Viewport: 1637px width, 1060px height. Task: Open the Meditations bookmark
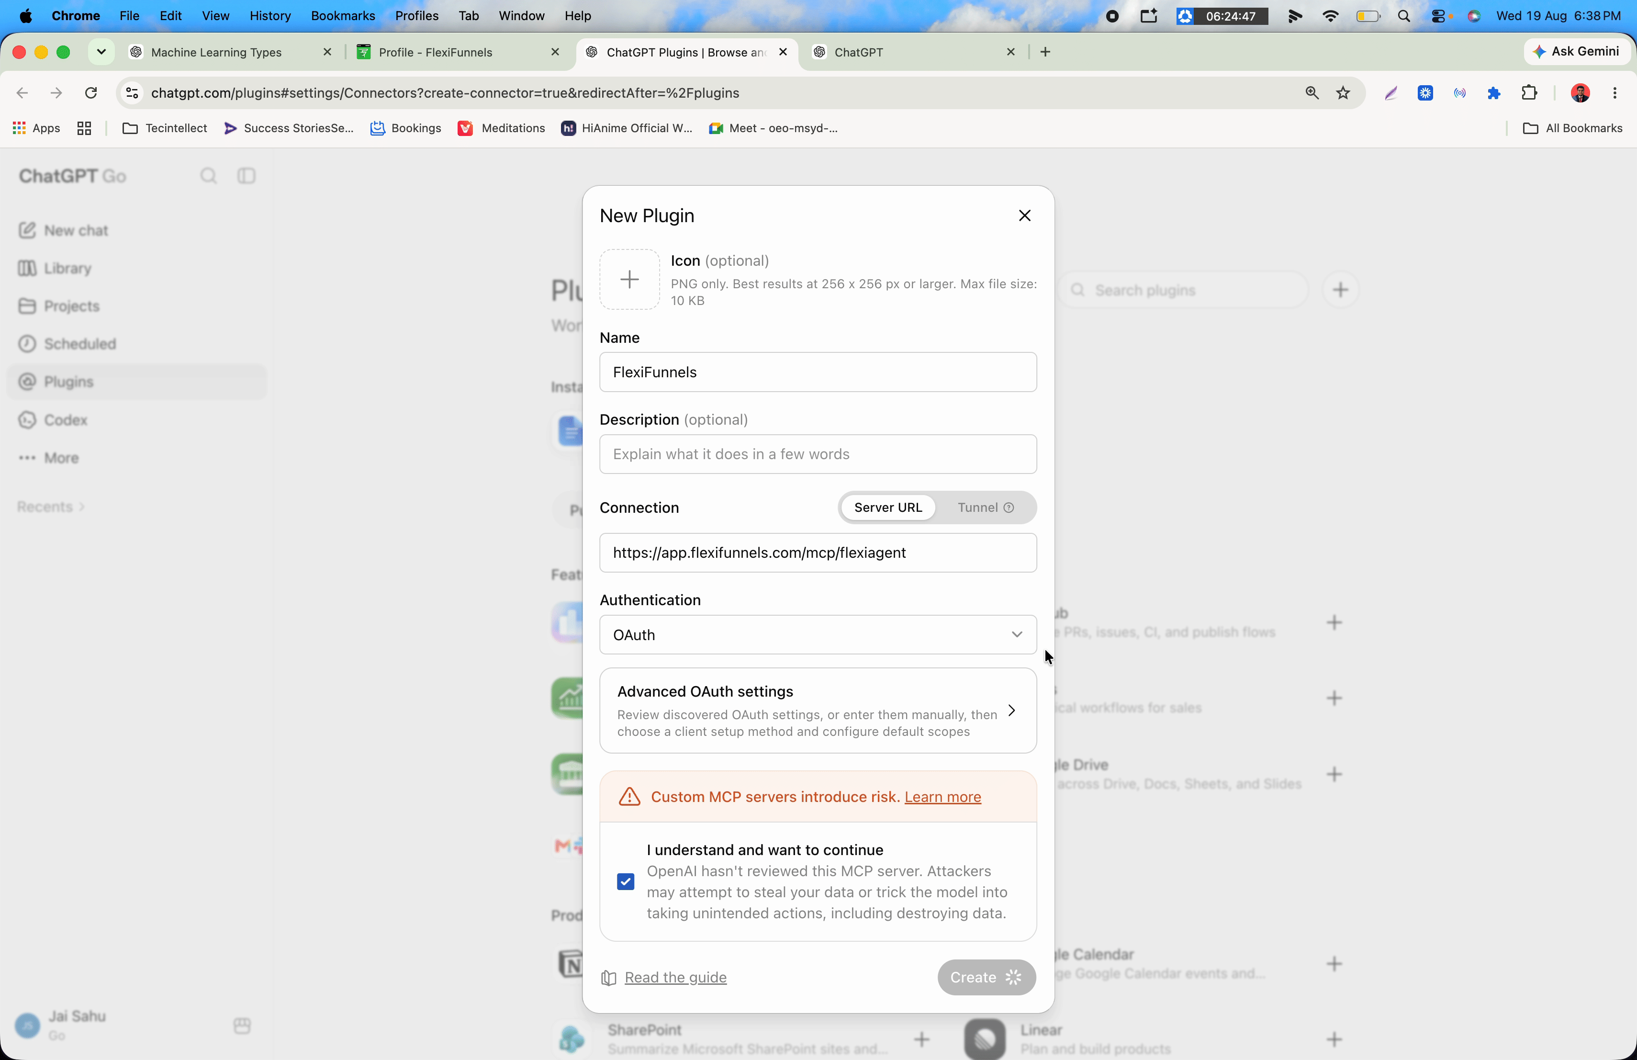click(x=502, y=128)
